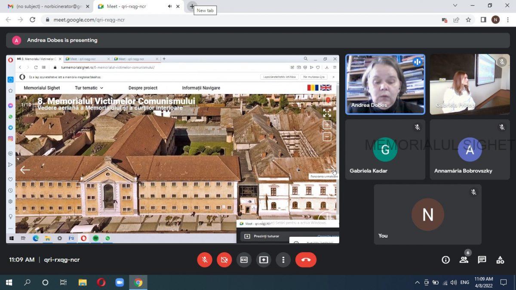Check battery status in system tray
Image resolution: width=516 pixels, height=290 pixels.
pyautogui.click(x=436, y=282)
